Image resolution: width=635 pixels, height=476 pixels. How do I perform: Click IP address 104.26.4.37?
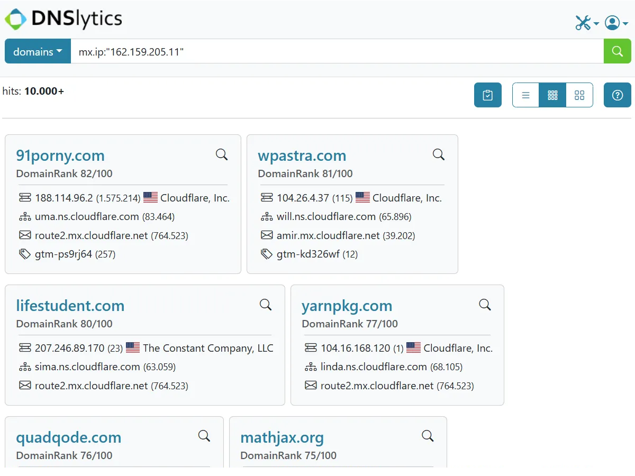(x=303, y=198)
